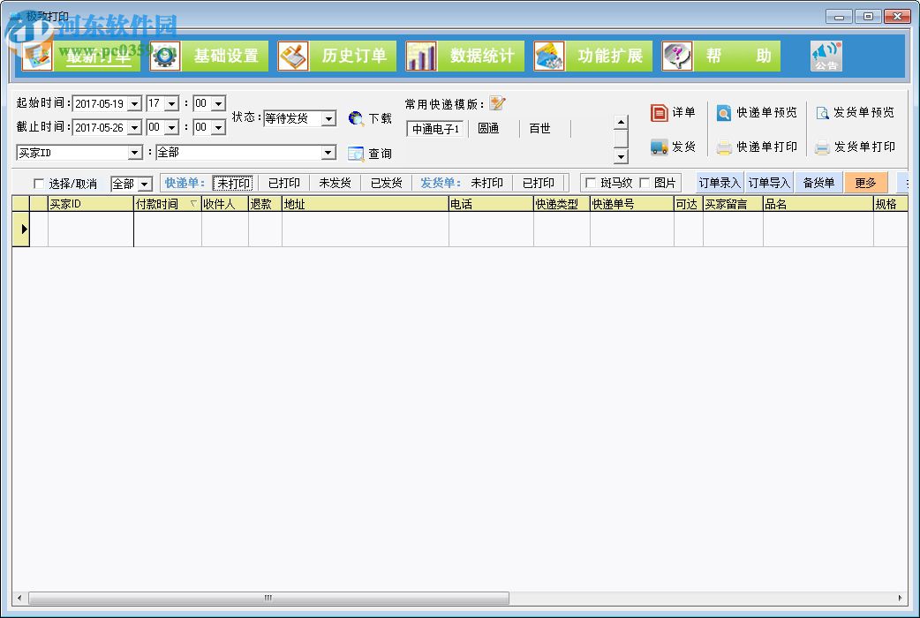Click the horizontal scrollbar left arrow
This screenshot has width=920, height=618.
(x=19, y=598)
